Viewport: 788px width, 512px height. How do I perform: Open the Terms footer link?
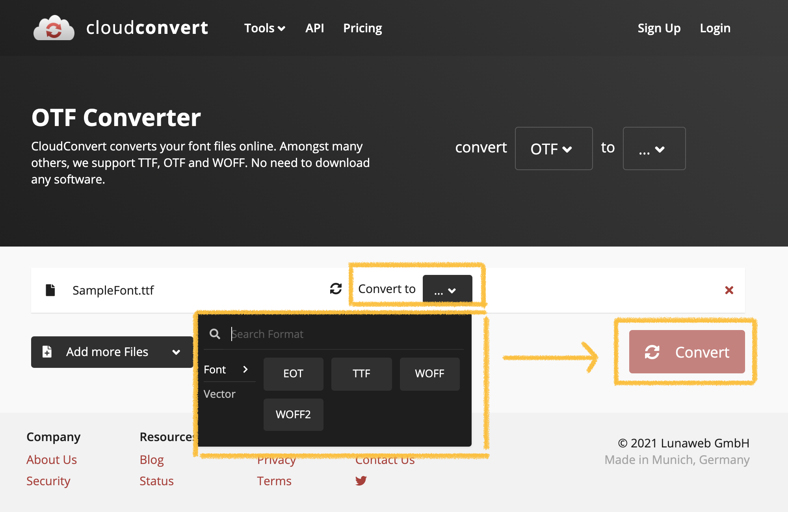pyautogui.click(x=274, y=481)
